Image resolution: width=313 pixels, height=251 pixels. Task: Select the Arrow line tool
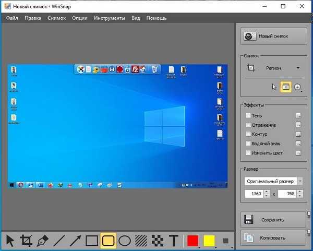(76, 241)
